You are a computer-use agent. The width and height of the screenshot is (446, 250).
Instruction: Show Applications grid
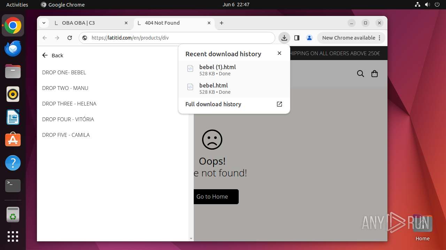point(13,236)
